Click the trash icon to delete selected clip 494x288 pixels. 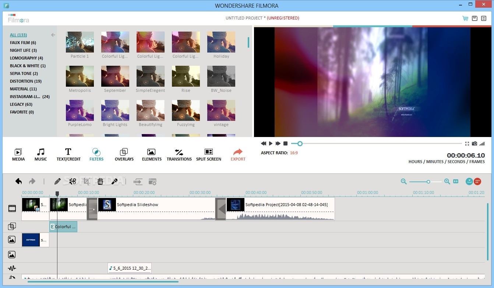[x=101, y=181]
